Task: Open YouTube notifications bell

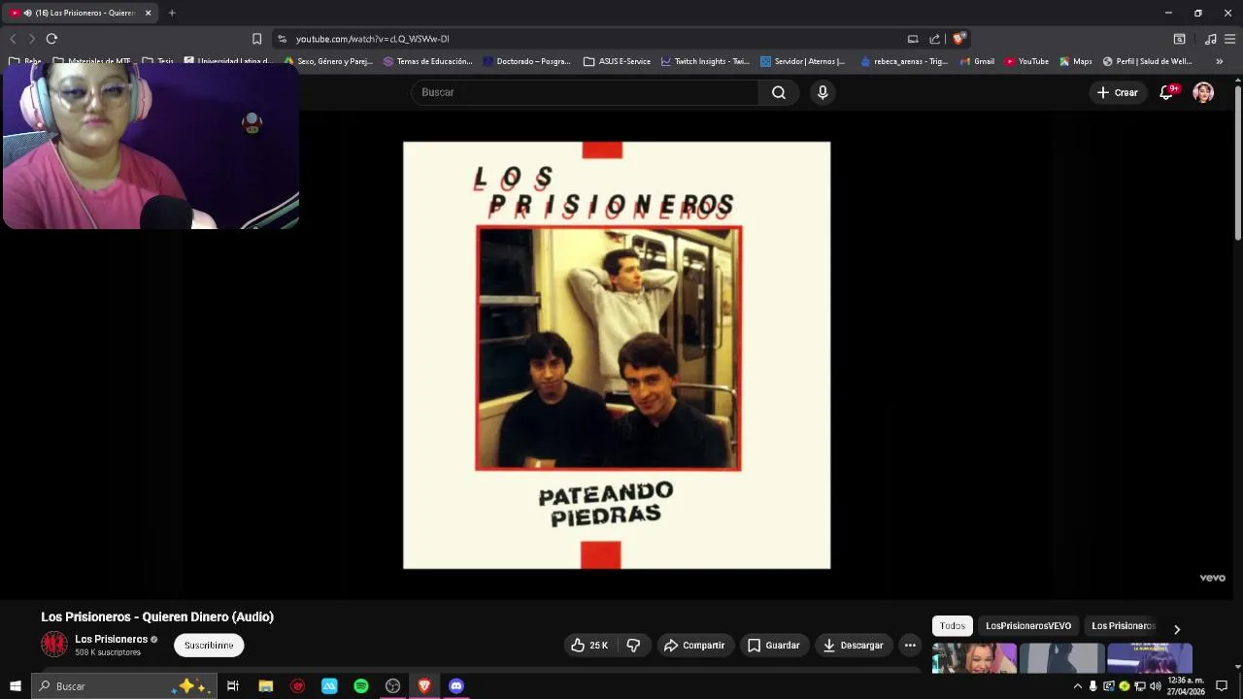Action: pos(1166,92)
